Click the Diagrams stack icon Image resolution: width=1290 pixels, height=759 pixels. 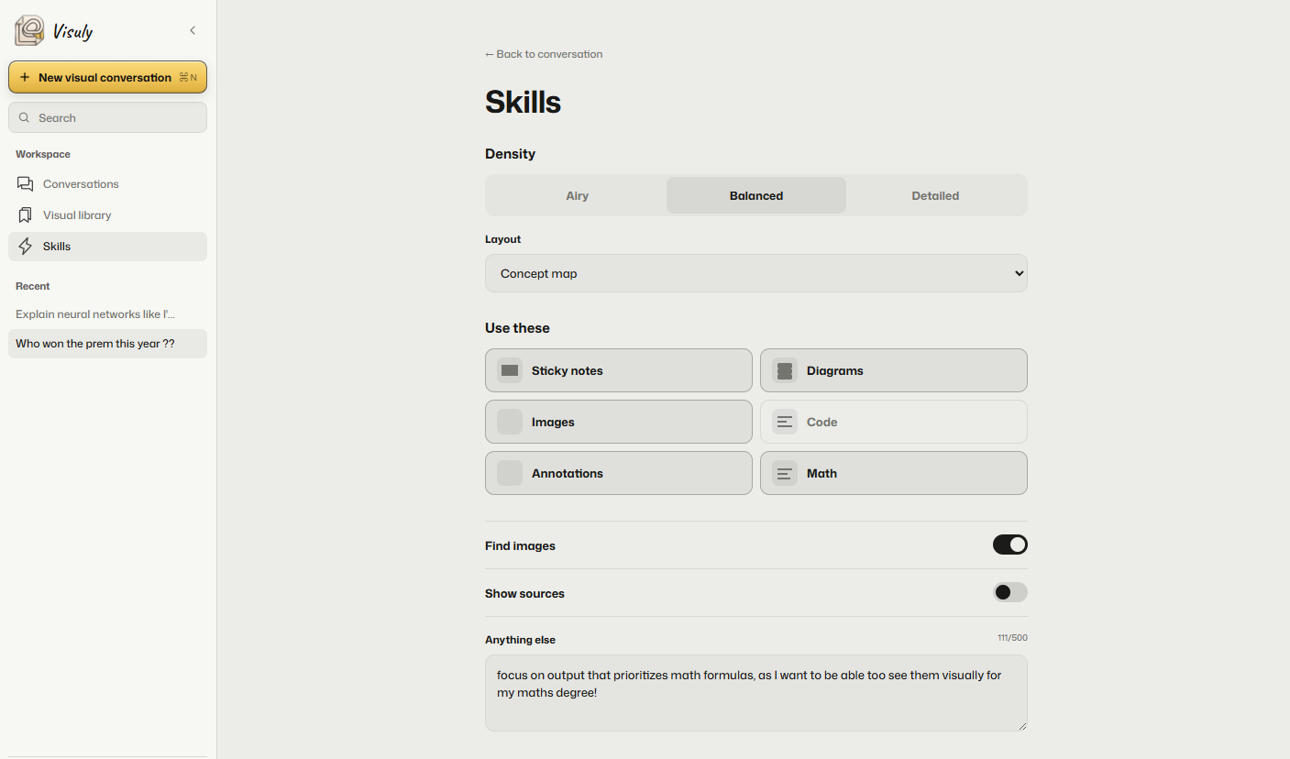785,370
